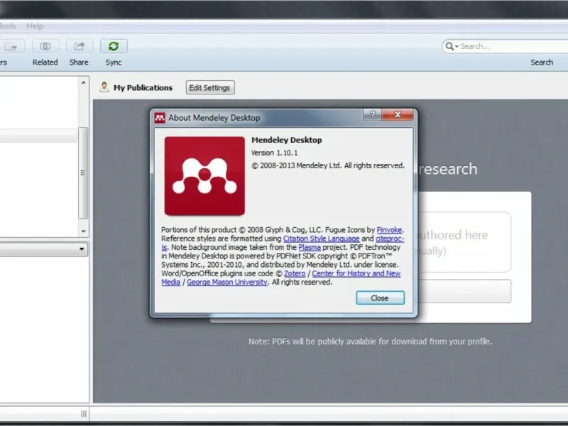Viewport: 568px width, 426px height.
Task: Click the Share toolbar icon
Action: pyautogui.click(x=80, y=46)
